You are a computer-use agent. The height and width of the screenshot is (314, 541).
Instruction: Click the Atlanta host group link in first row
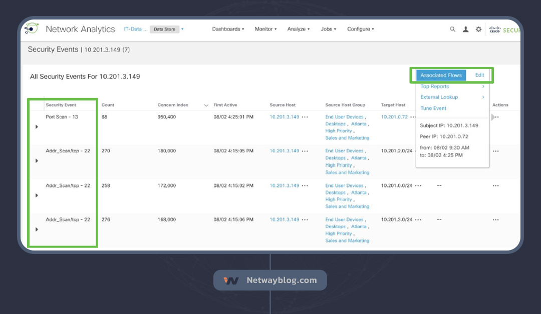pos(358,124)
